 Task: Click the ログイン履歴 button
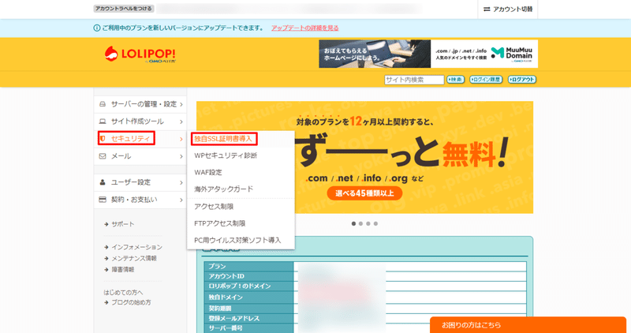[x=486, y=80]
